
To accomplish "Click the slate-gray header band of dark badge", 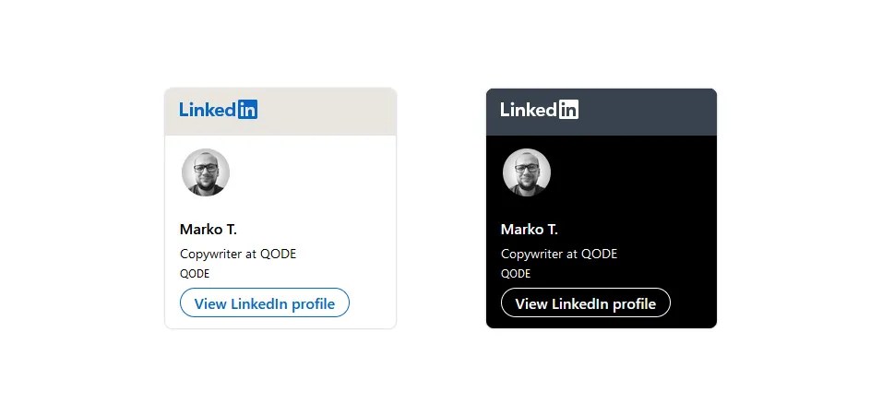I will (649, 112).
